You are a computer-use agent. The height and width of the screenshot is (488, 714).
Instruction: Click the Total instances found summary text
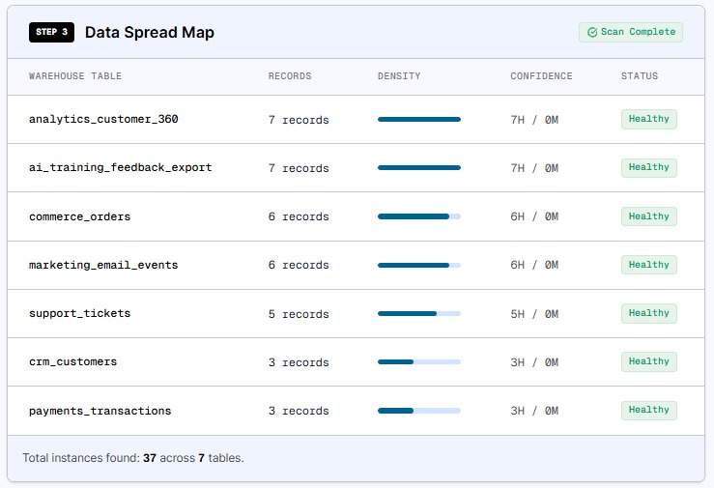tap(133, 458)
